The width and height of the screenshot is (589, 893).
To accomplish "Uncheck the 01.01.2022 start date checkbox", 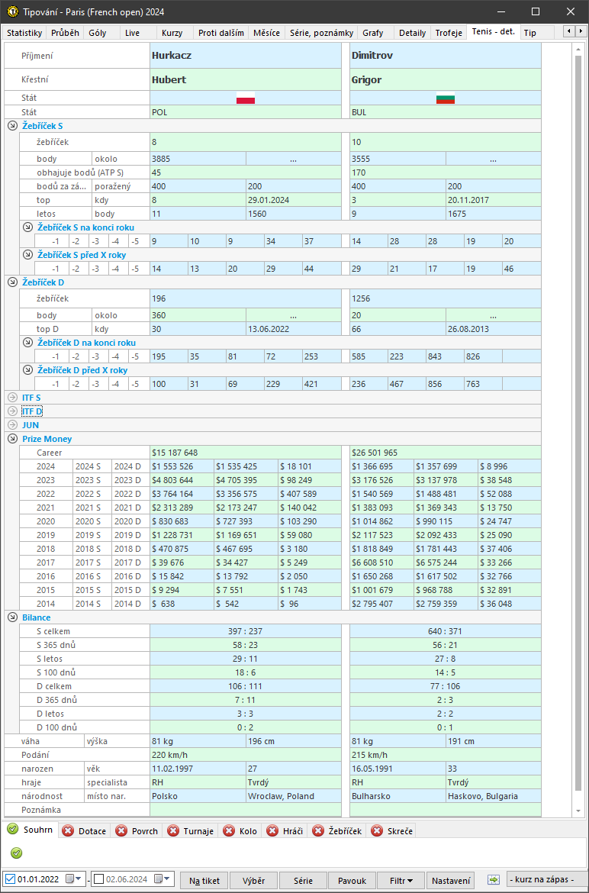I will click(x=10, y=879).
